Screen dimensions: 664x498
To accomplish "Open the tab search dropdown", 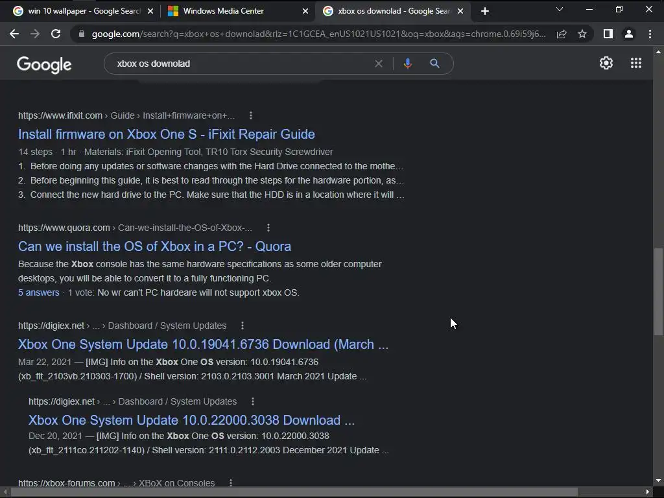I will coord(560,9).
